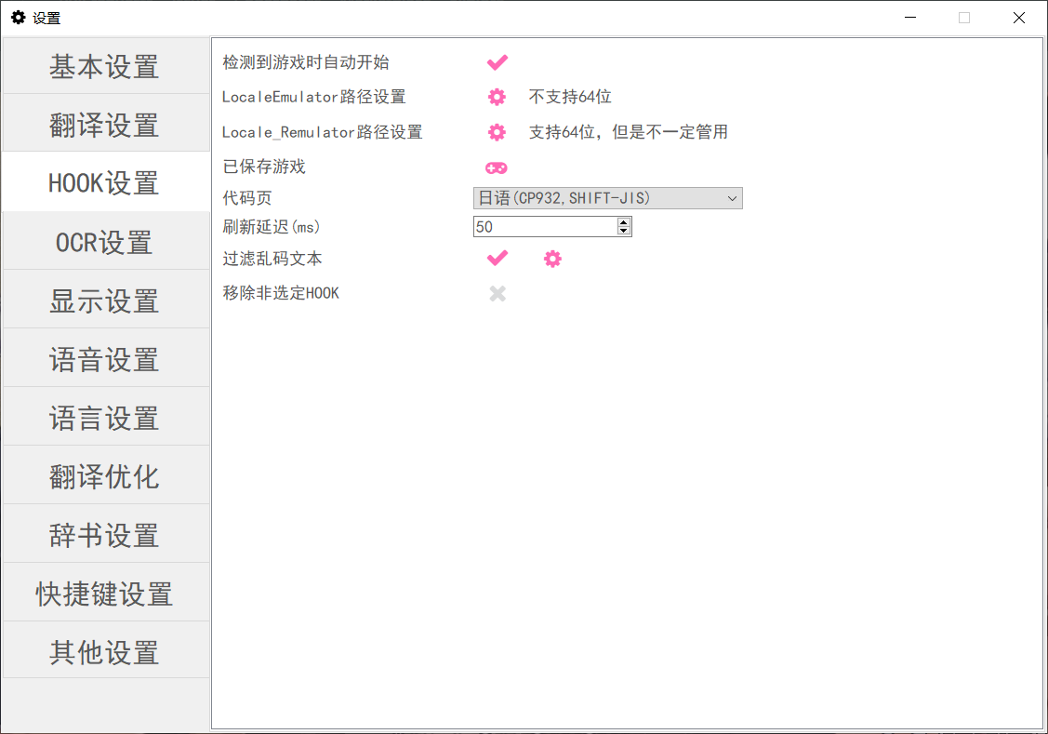
Task: Click the refresh delay input field
Action: tap(539, 226)
